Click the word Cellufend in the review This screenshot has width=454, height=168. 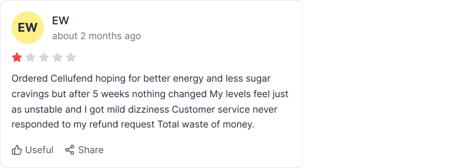click(72, 78)
